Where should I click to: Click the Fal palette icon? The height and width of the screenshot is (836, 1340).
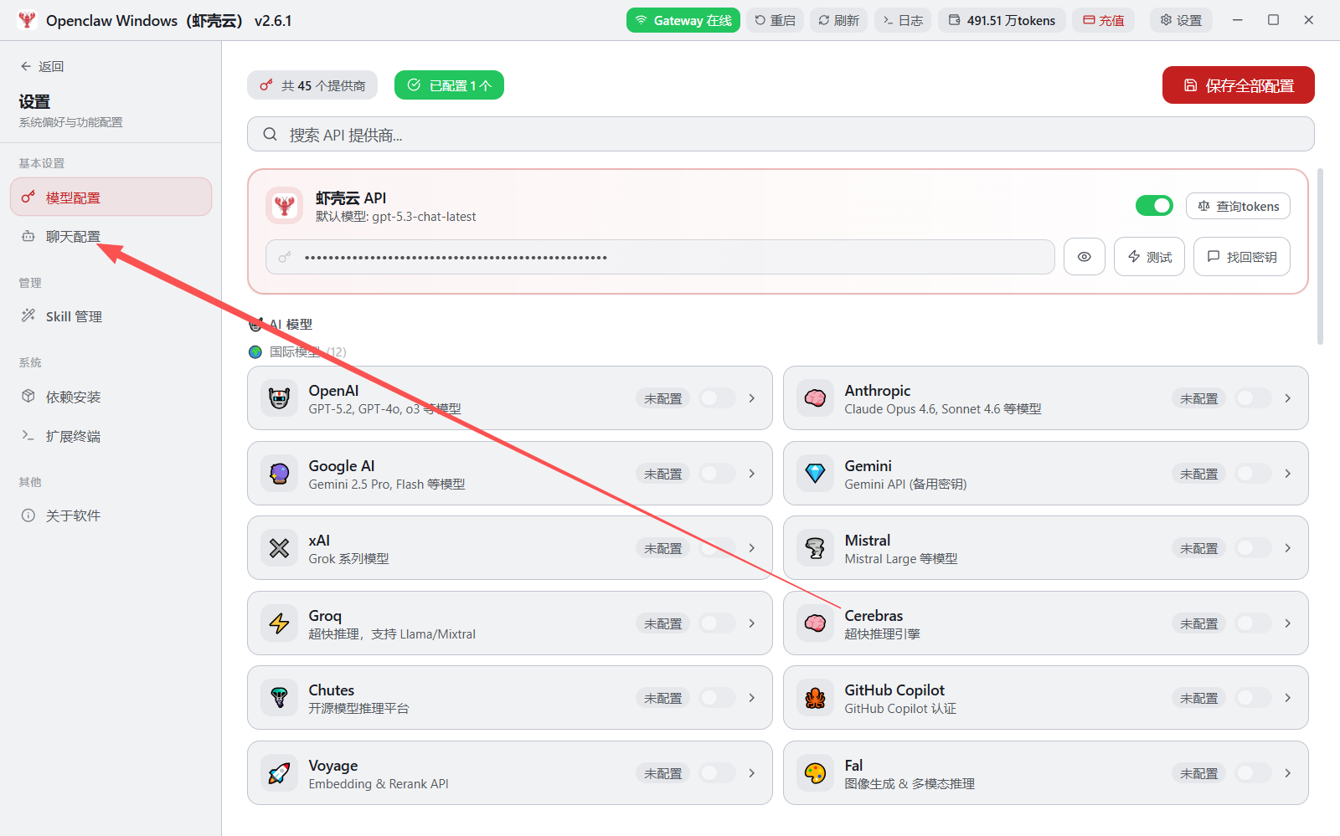(x=815, y=773)
